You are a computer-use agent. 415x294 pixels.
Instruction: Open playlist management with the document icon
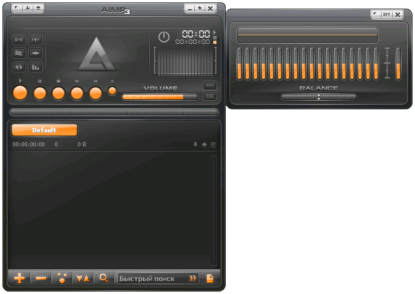click(210, 279)
